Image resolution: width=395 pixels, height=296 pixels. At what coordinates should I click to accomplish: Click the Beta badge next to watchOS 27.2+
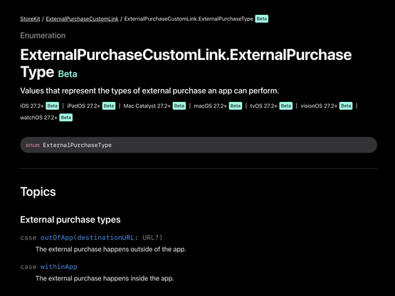tap(66, 118)
